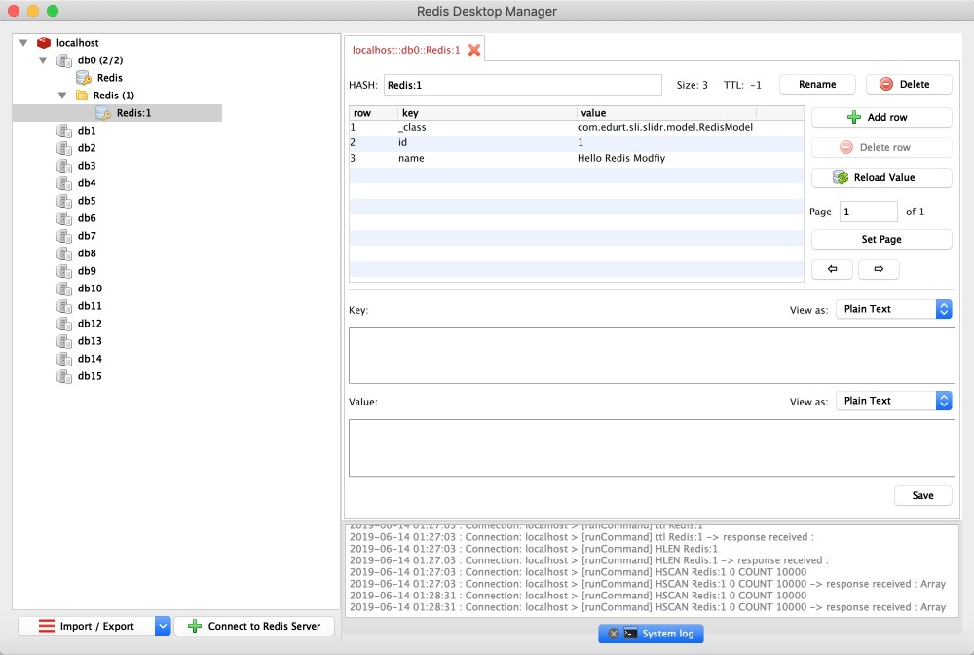Click the db8 database icon
Viewport: 974px width, 655px height.
click(64, 252)
